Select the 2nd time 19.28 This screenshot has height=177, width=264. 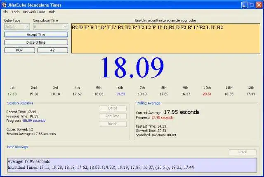point(34,94)
